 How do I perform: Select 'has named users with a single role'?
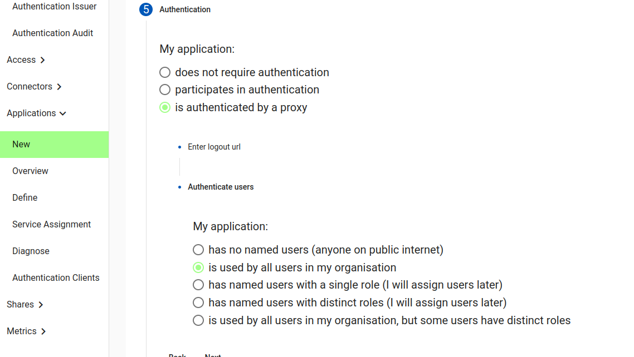coord(198,285)
